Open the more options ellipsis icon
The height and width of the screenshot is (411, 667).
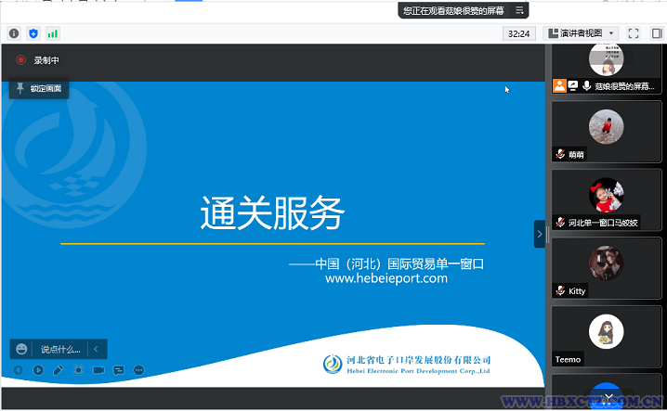139,370
